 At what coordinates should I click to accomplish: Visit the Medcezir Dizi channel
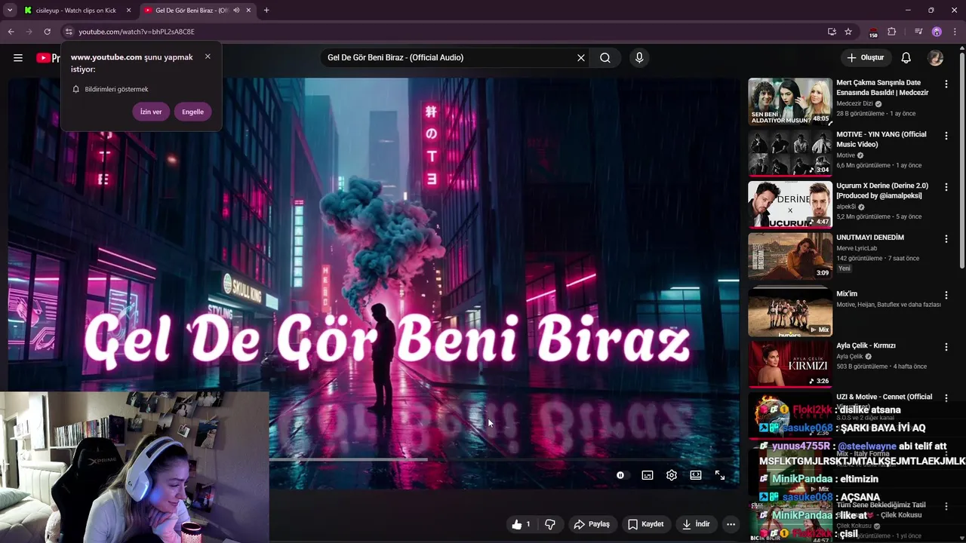pos(854,103)
